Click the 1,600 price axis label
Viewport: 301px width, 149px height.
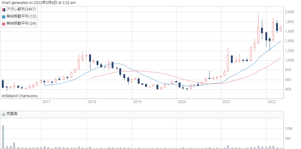[289, 31]
